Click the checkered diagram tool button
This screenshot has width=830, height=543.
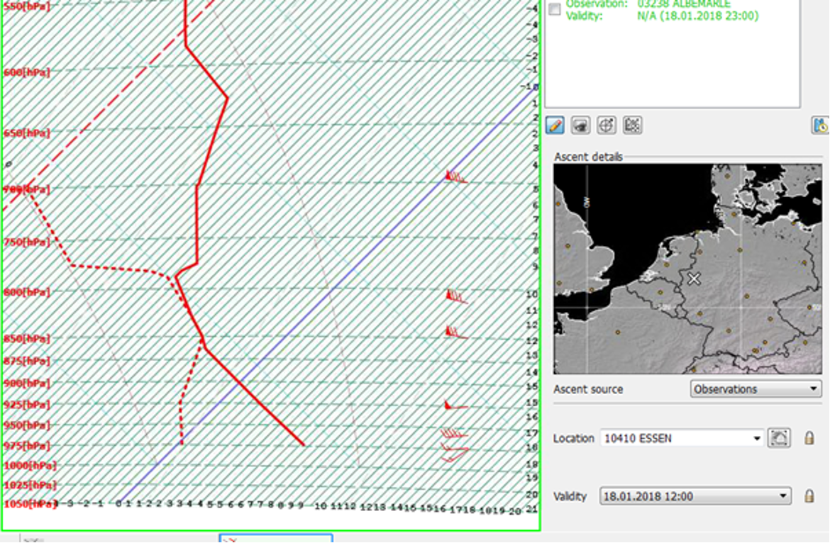(633, 125)
